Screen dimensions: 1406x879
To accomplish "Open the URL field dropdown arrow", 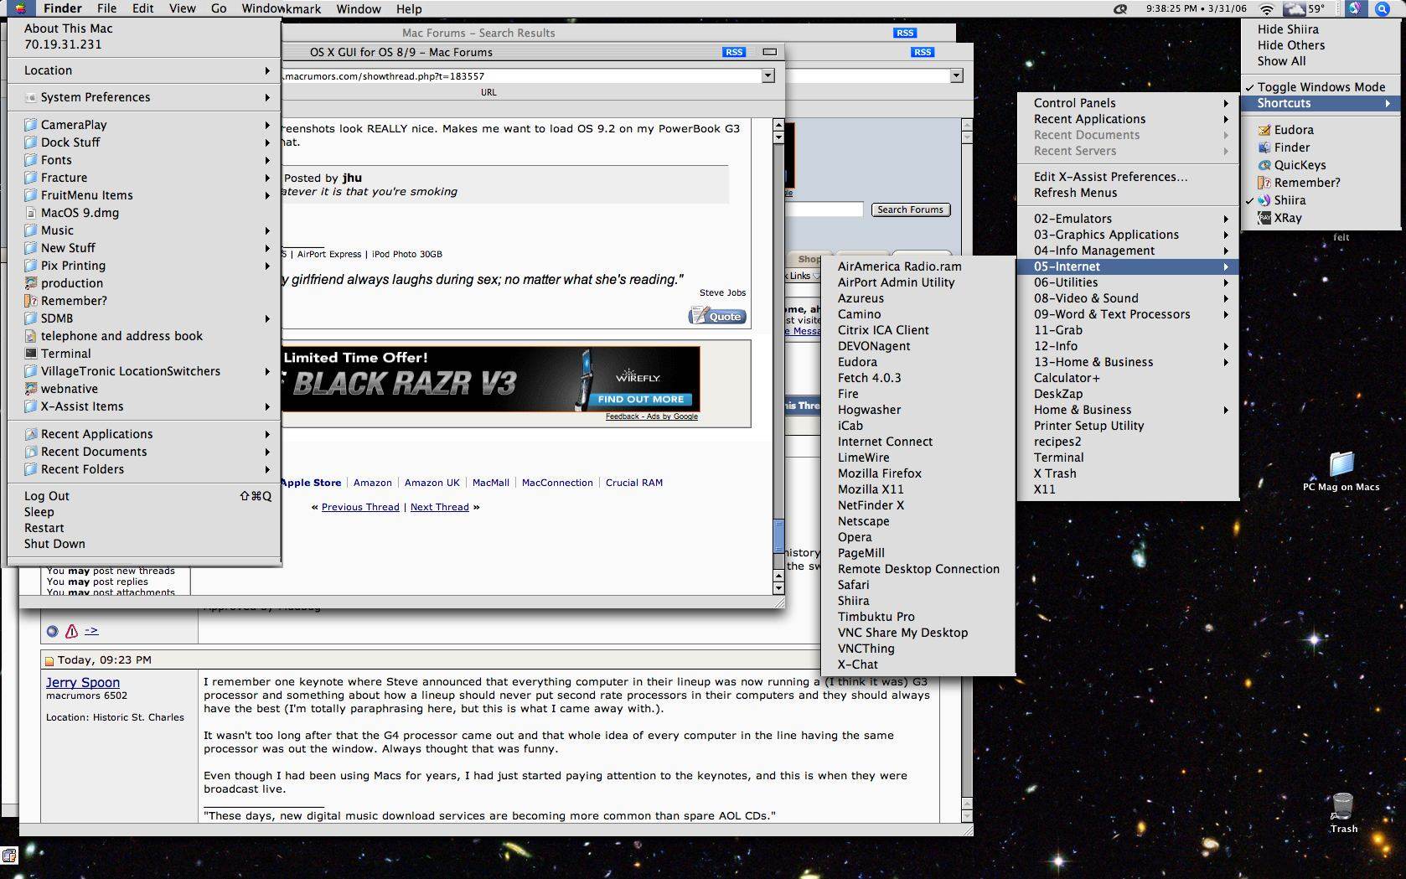I will 768,75.
